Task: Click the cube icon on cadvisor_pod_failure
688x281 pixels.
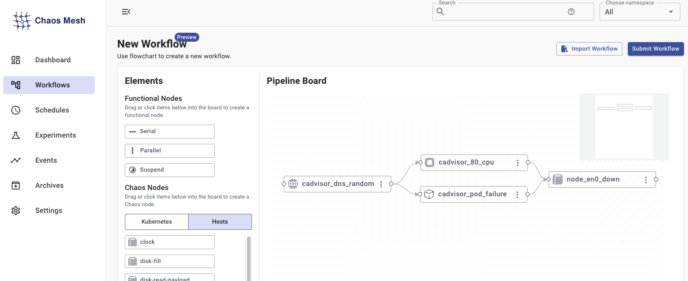Action: [429, 194]
